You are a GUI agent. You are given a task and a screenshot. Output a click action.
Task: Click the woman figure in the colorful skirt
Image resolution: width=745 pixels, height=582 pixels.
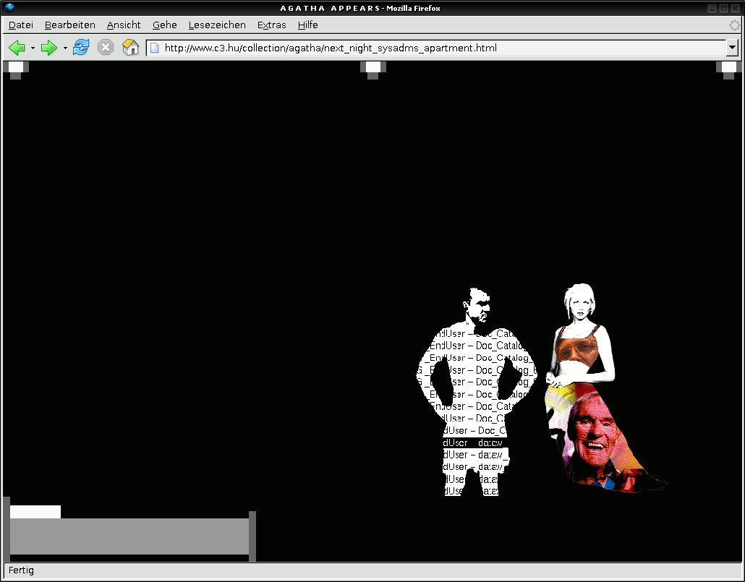589,388
